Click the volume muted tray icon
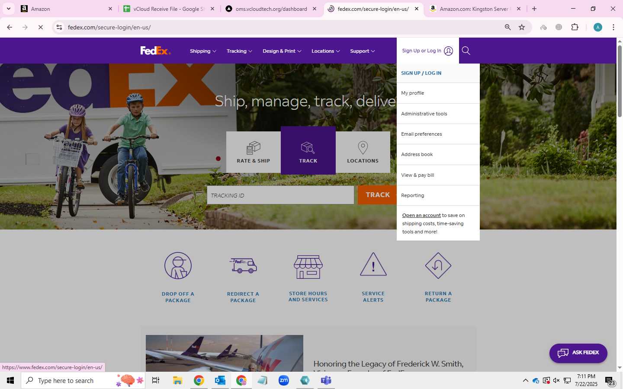Screen dimensions: 623x389 [556, 380]
